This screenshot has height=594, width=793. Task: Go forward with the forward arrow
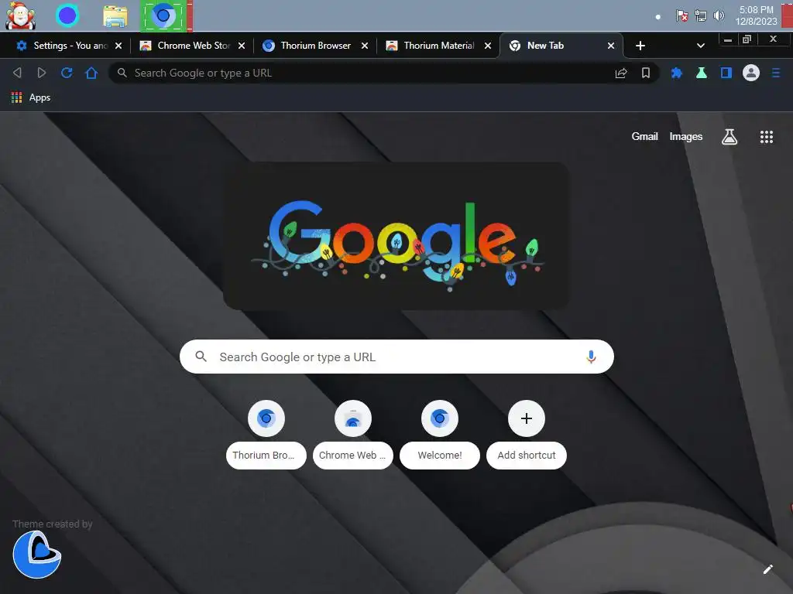42,73
